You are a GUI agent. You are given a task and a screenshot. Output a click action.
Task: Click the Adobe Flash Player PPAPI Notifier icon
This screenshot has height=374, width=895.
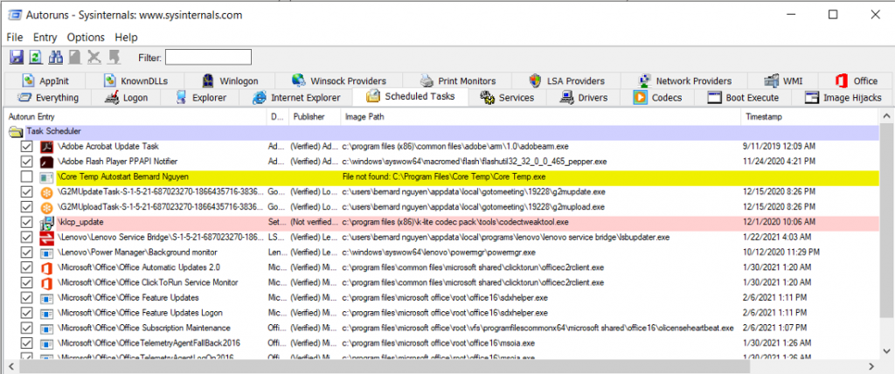46,162
